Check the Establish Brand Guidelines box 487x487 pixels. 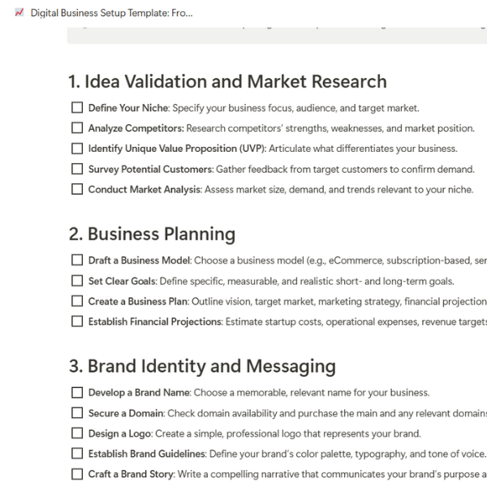point(77,454)
